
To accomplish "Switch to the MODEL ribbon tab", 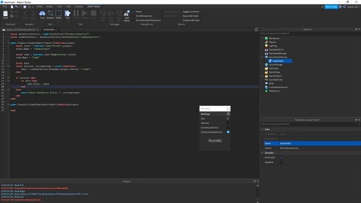I will coord(50,7).
